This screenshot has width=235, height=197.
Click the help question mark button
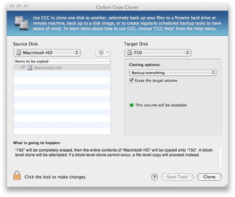coord(154,177)
